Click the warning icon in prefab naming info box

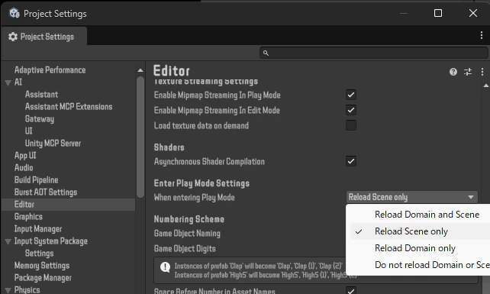[x=165, y=267]
